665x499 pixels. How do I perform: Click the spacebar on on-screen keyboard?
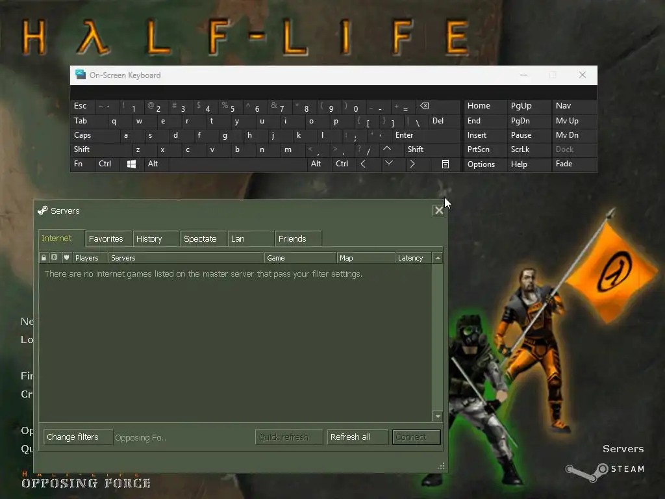tap(238, 164)
